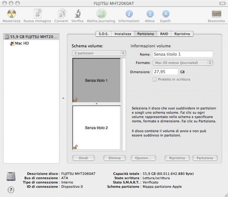Toggle the Protetto in scrittura checkbox
The height and width of the screenshot is (197, 228).
pos(155,79)
